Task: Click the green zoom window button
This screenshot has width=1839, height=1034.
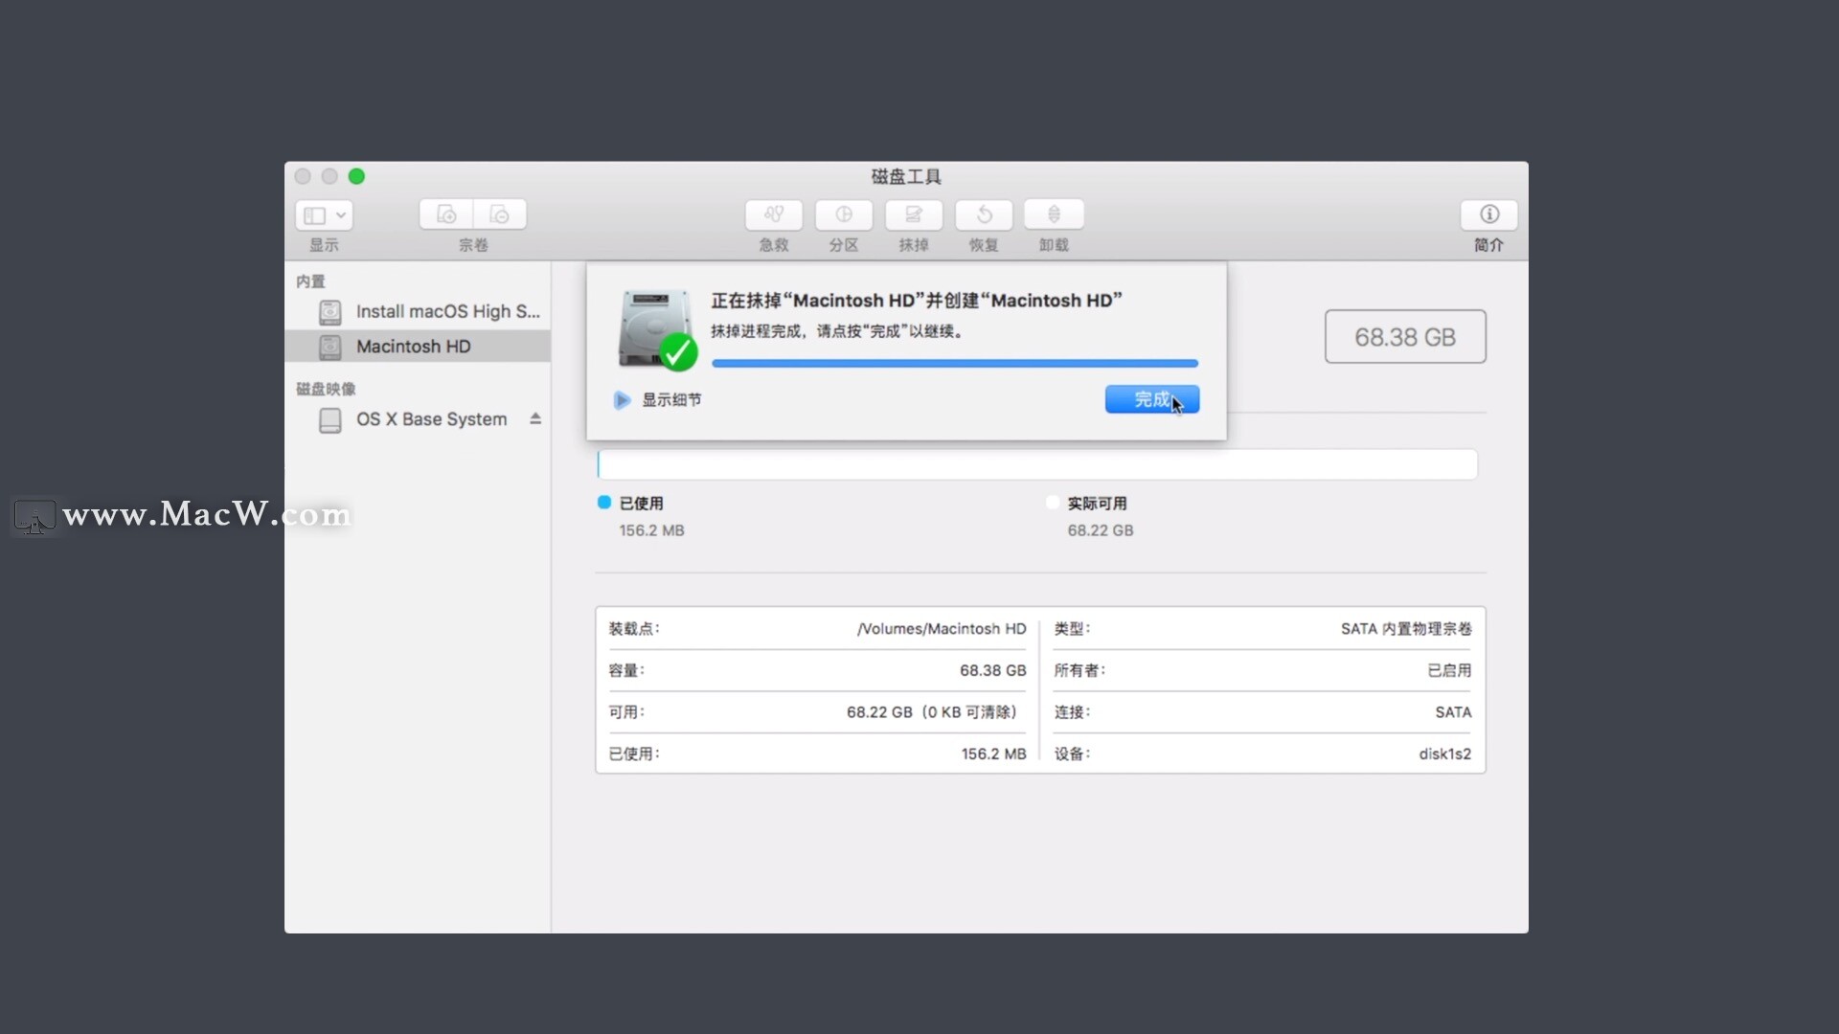Action: coord(356,176)
